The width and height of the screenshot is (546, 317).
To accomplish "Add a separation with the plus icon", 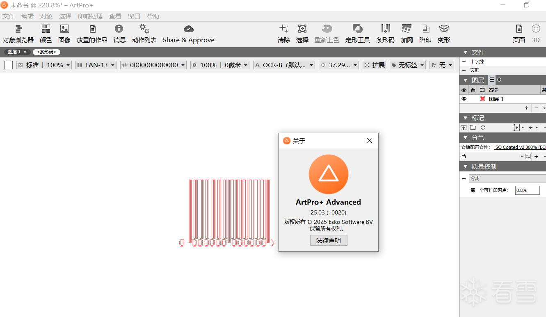I will (x=536, y=156).
